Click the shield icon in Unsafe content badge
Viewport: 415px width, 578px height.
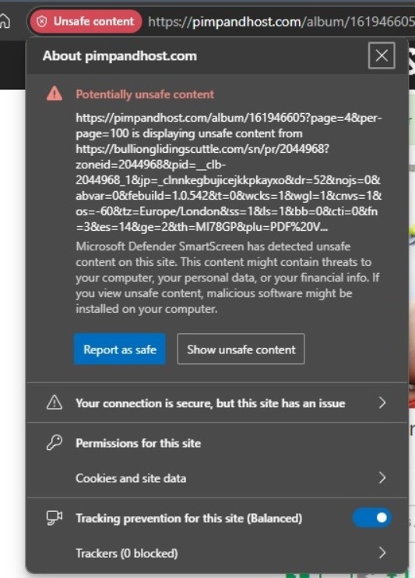[x=42, y=22]
